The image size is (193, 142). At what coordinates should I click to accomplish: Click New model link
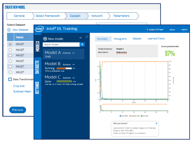click(55, 39)
